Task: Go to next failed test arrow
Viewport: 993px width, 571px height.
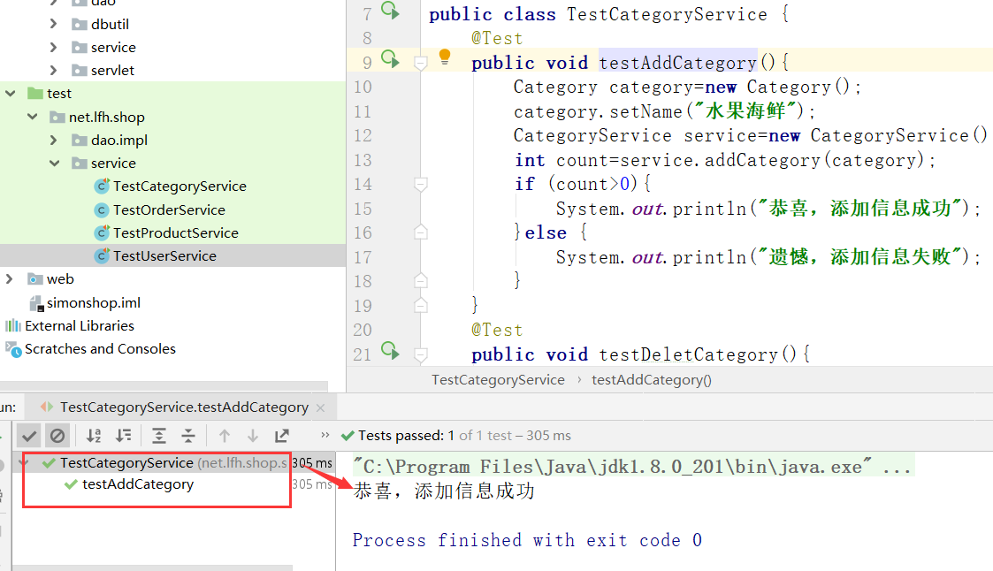Action: (253, 436)
